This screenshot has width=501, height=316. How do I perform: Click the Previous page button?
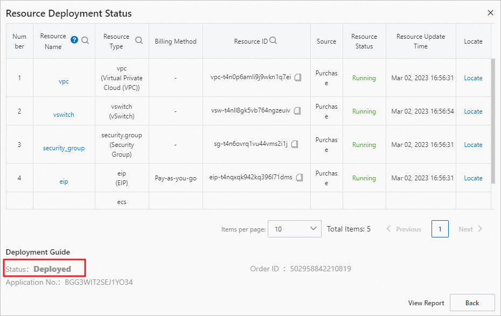click(403, 229)
